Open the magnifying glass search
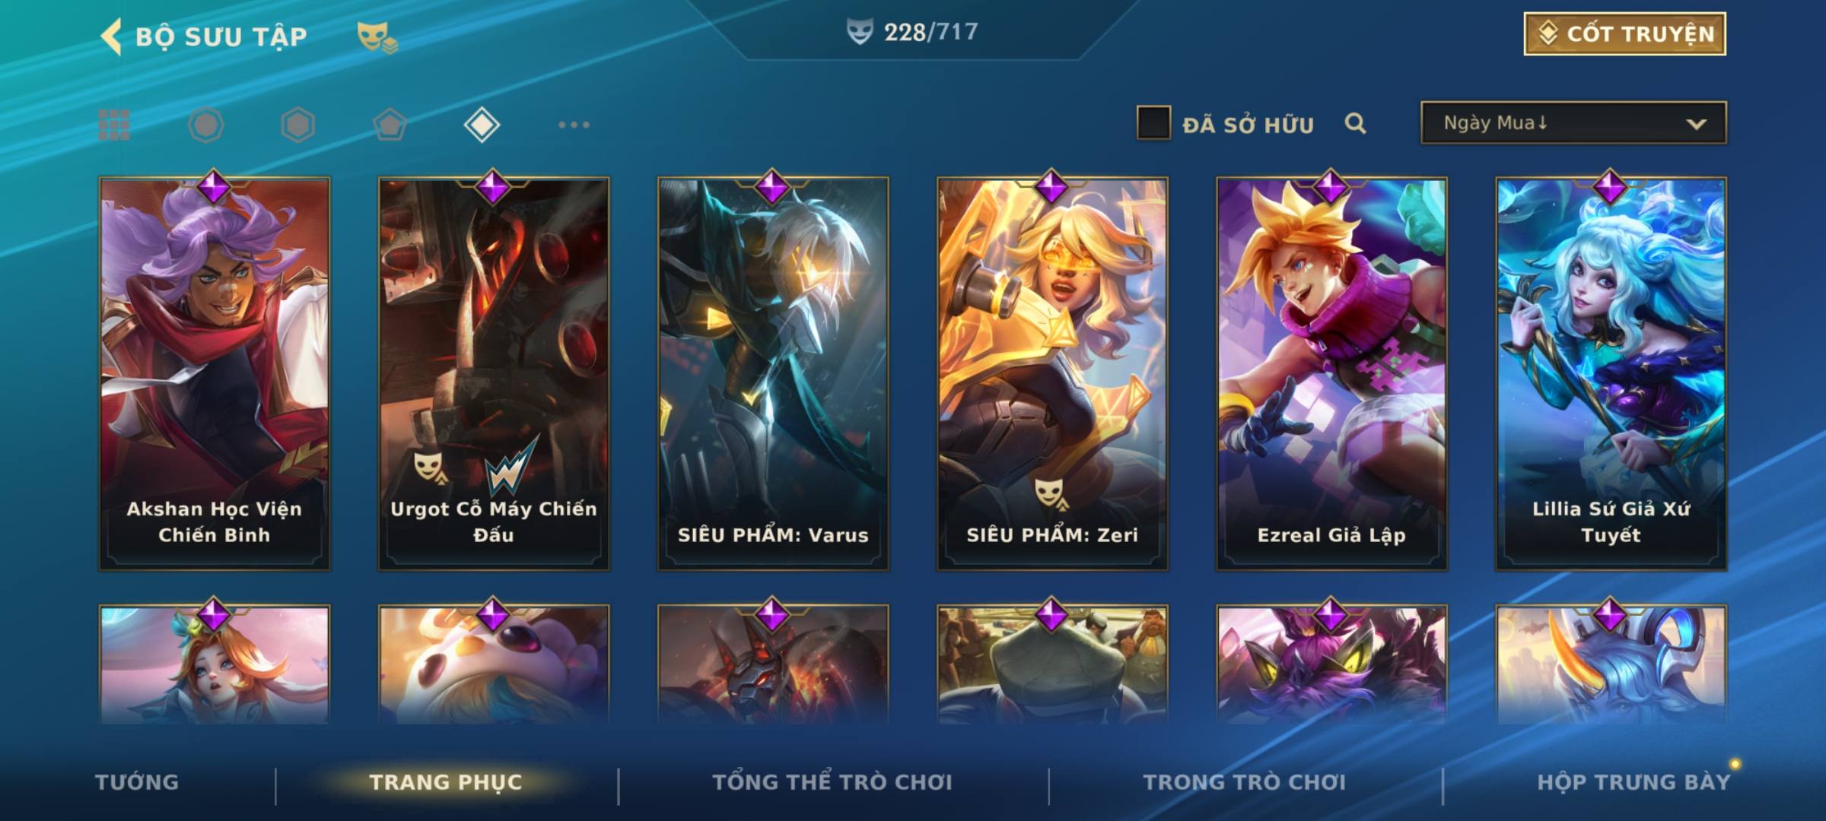This screenshot has width=1826, height=821. 1355,123
